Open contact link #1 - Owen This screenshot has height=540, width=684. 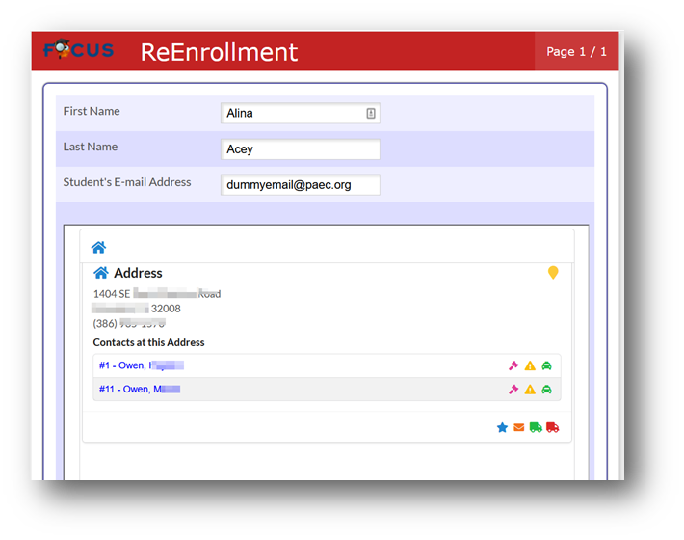(x=141, y=365)
